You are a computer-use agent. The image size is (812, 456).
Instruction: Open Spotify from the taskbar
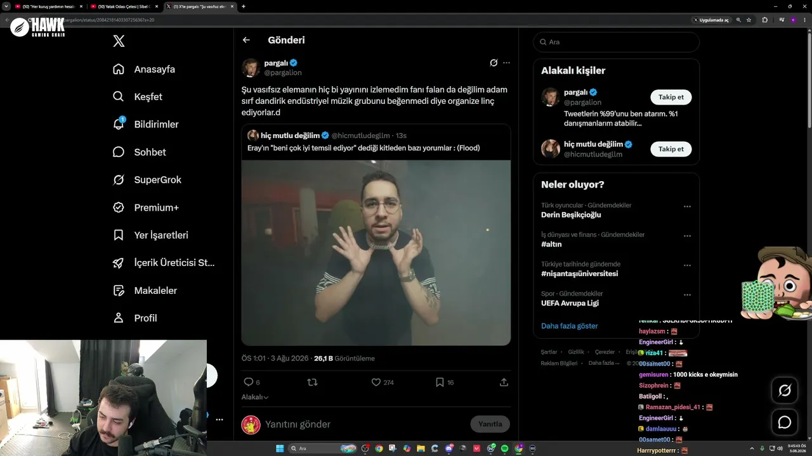click(x=504, y=448)
